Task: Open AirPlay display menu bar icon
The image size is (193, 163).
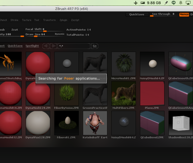Action: (188, 3)
